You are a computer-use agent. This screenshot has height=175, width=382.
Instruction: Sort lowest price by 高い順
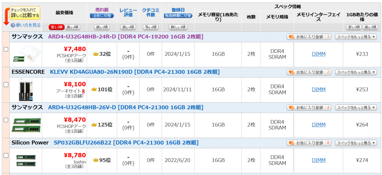pos(72,27)
